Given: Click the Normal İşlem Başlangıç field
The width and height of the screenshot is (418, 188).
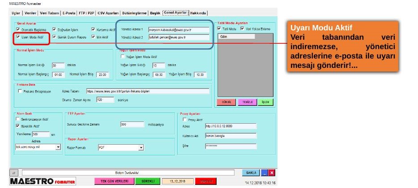Looking at the screenshot, I should point(58,75).
